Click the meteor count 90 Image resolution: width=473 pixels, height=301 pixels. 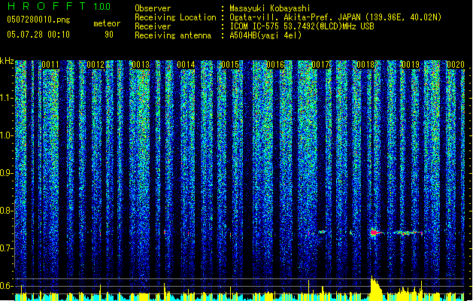point(109,35)
